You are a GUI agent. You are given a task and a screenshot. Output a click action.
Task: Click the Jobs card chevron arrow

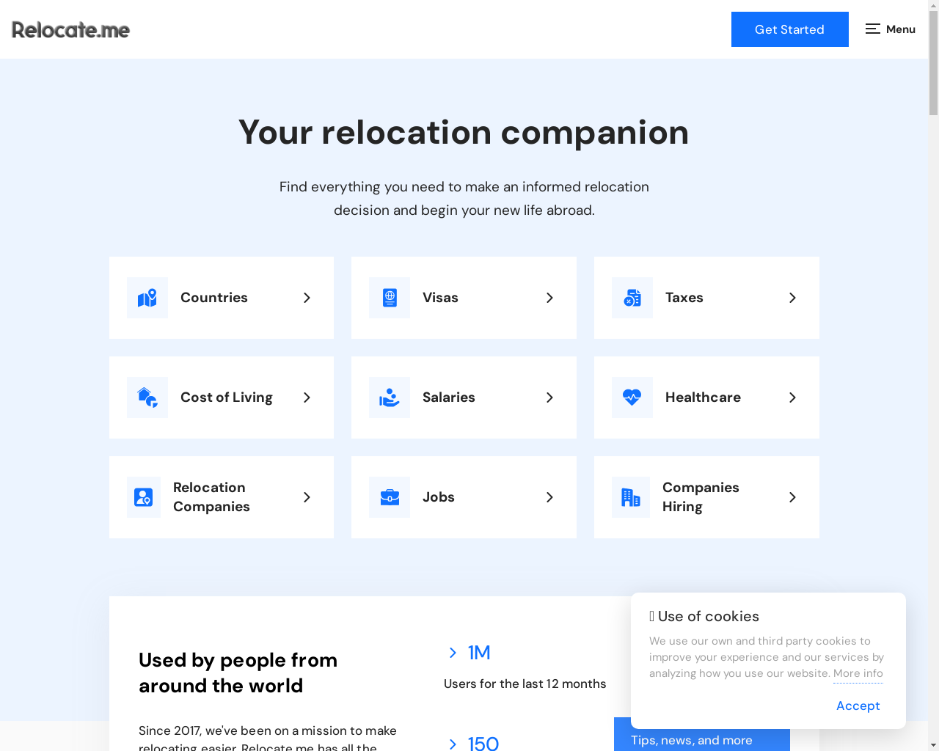point(549,497)
